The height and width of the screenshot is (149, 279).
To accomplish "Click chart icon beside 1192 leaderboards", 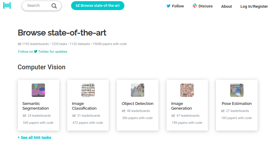I will click(x=20, y=44).
